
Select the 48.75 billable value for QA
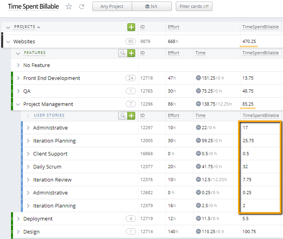click(x=248, y=91)
